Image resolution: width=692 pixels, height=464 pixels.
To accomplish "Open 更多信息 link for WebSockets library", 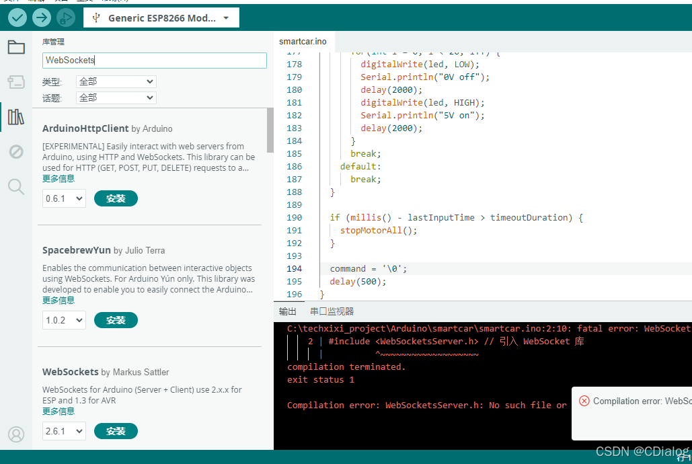I will click(x=59, y=412).
